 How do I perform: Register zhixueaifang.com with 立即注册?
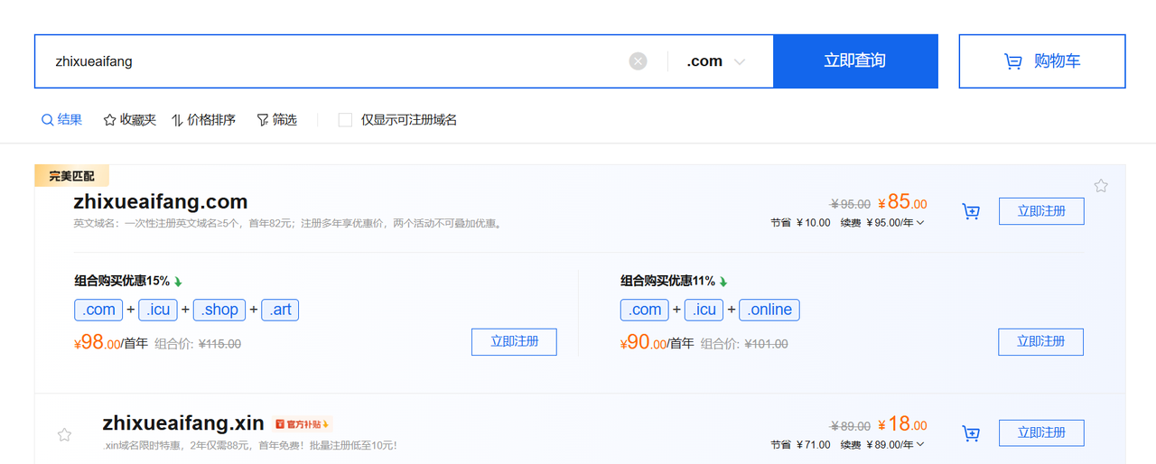(x=1040, y=211)
